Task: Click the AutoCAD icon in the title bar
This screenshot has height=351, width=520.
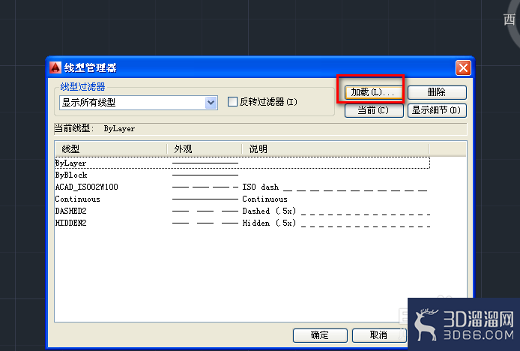Action: click(55, 67)
